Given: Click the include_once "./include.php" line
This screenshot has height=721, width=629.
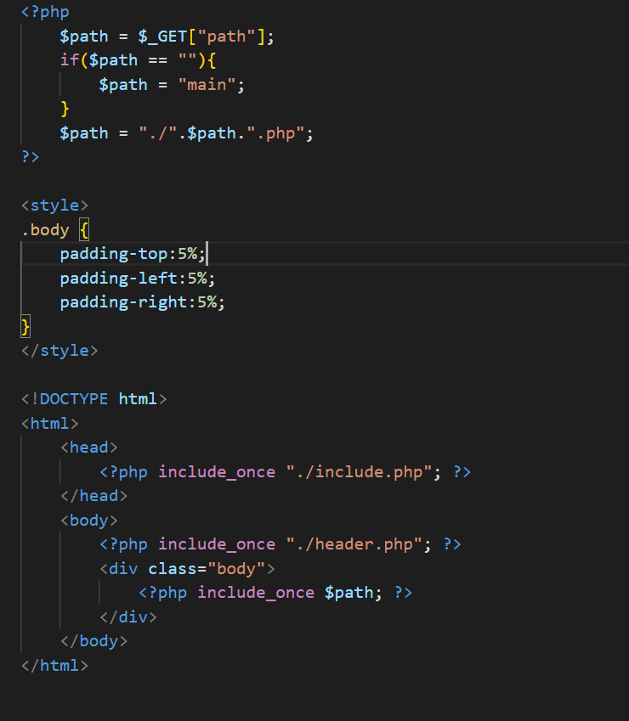Looking at the screenshot, I should click(x=286, y=472).
